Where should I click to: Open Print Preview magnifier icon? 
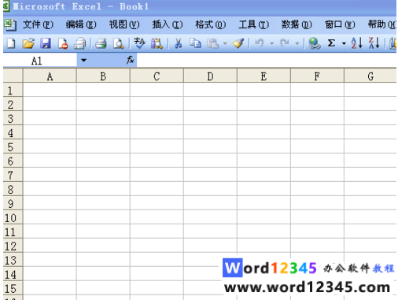pos(119,43)
